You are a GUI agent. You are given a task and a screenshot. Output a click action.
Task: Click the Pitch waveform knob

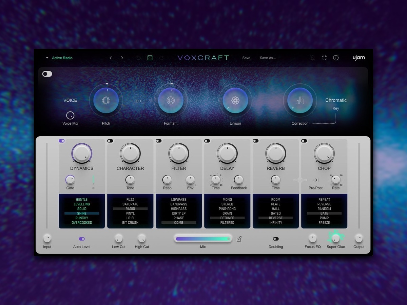pyautogui.click(x=106, y=100)
